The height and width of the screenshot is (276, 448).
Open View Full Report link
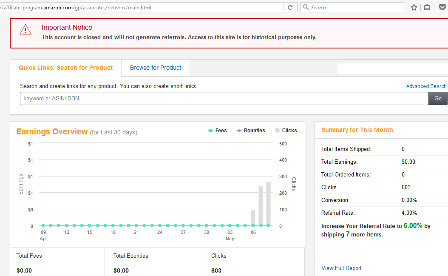(341, 268)
